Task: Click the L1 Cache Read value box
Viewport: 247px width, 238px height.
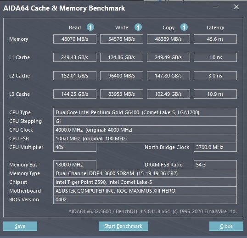Action: (x=75, y=57)
